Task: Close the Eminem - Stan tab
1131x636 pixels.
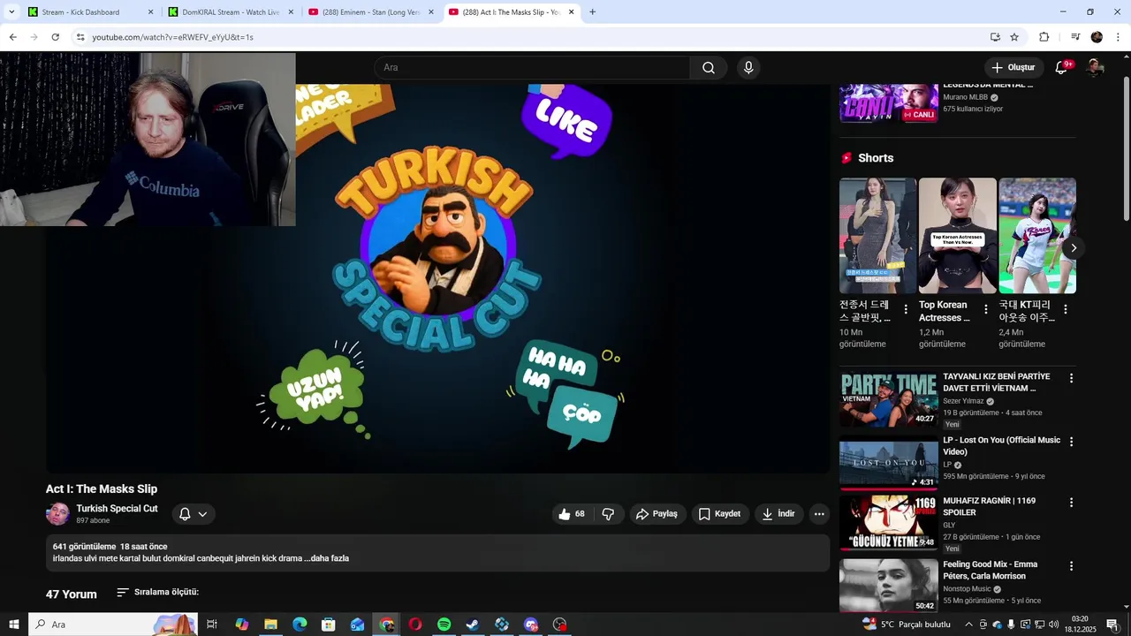Action: (x=431, y=12)
